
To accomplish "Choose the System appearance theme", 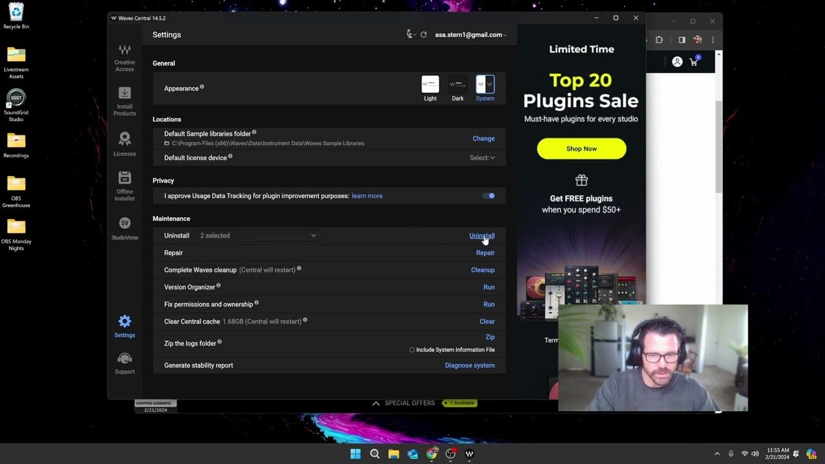I will pyautogui.click(x=485, y=89).
